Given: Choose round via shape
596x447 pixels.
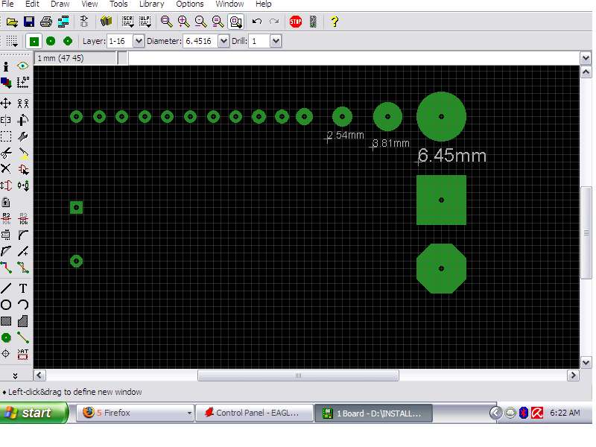Looking at the screenshot, I should [51, 41].
